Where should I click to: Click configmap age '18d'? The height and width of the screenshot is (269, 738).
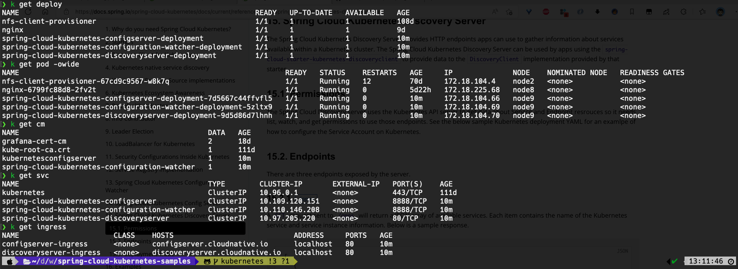click(x=244, y=141)
